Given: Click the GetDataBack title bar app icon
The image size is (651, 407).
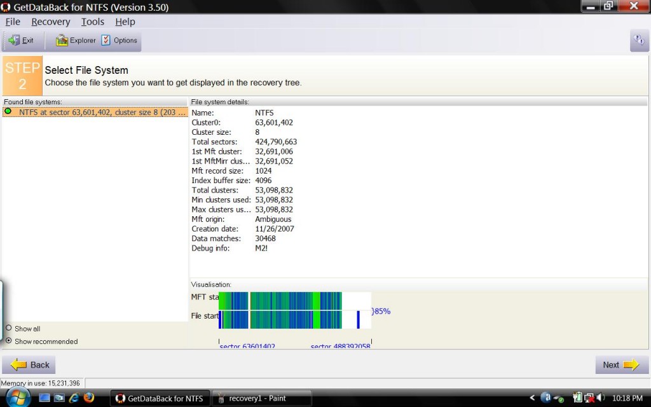Looking at the screenshot, I should click(x=5, y=7).
